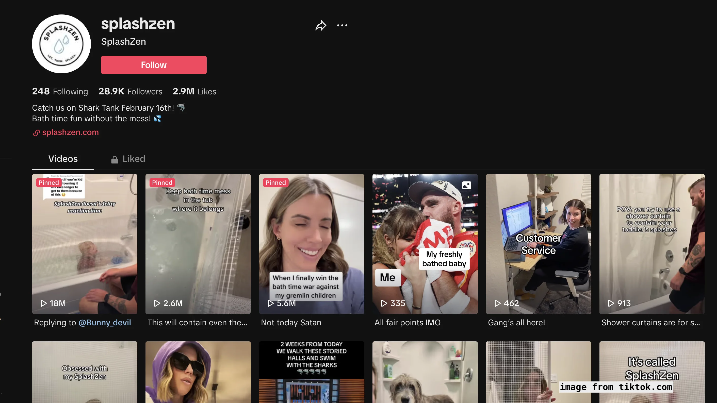Click the Pinned badge on the 5.6M video
The height and width of the screenshot is (403, 717).
point(275,182)
